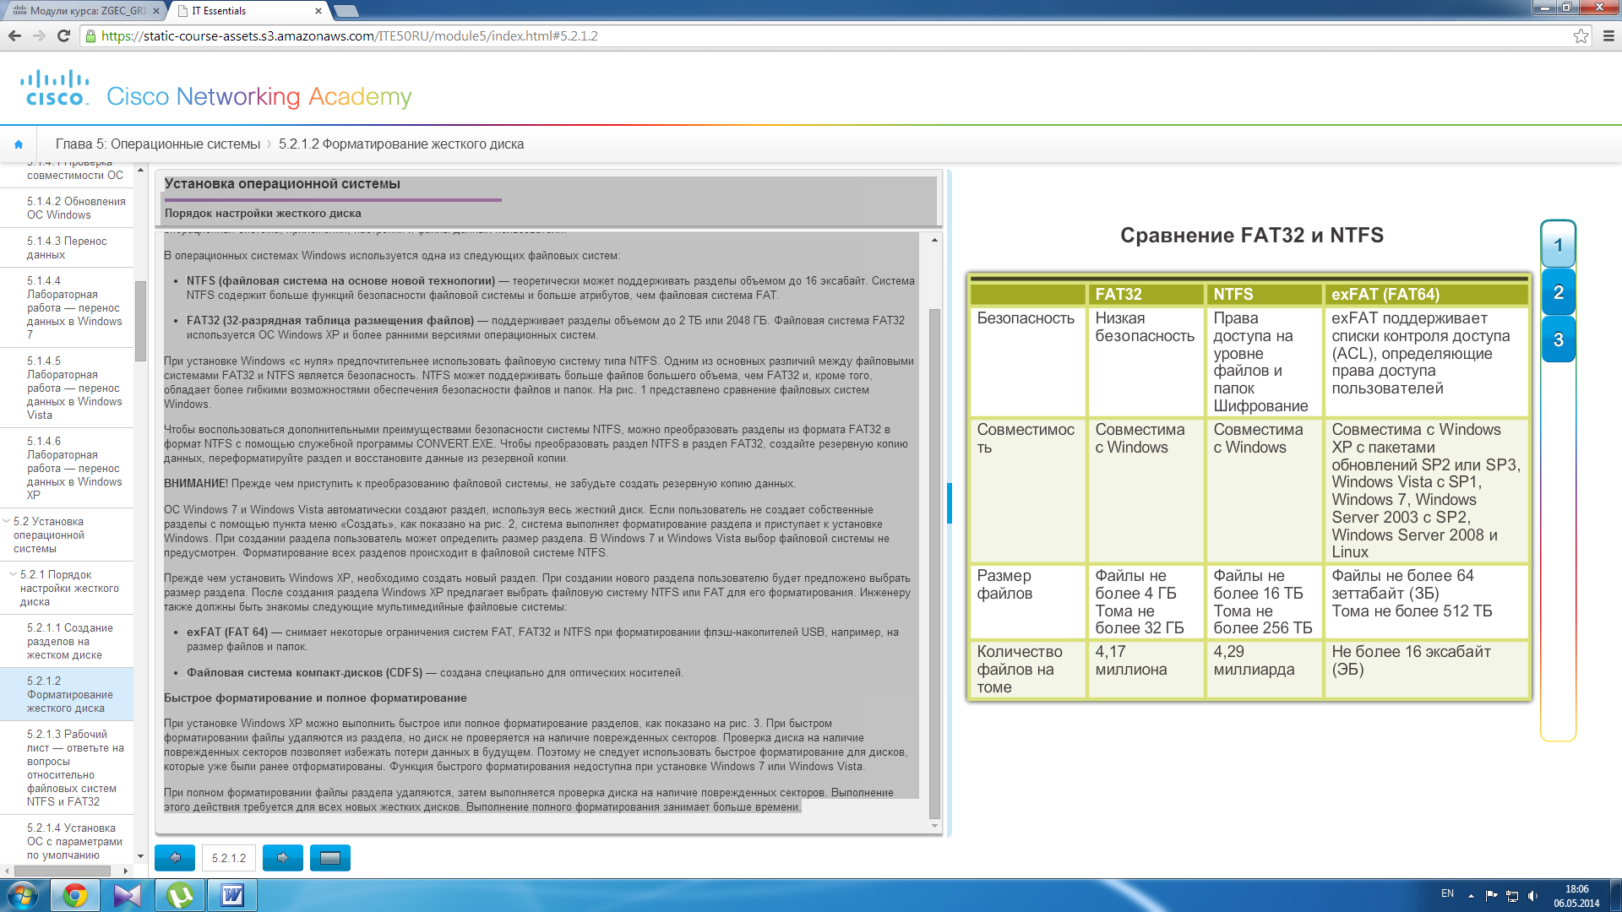1622x912 pixels.
Task: Click the volume icon in tray
Action: (x=1532, y=895)
